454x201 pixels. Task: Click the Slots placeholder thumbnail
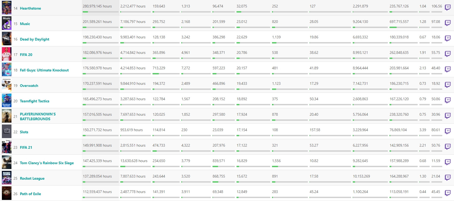tap(7, 131)
